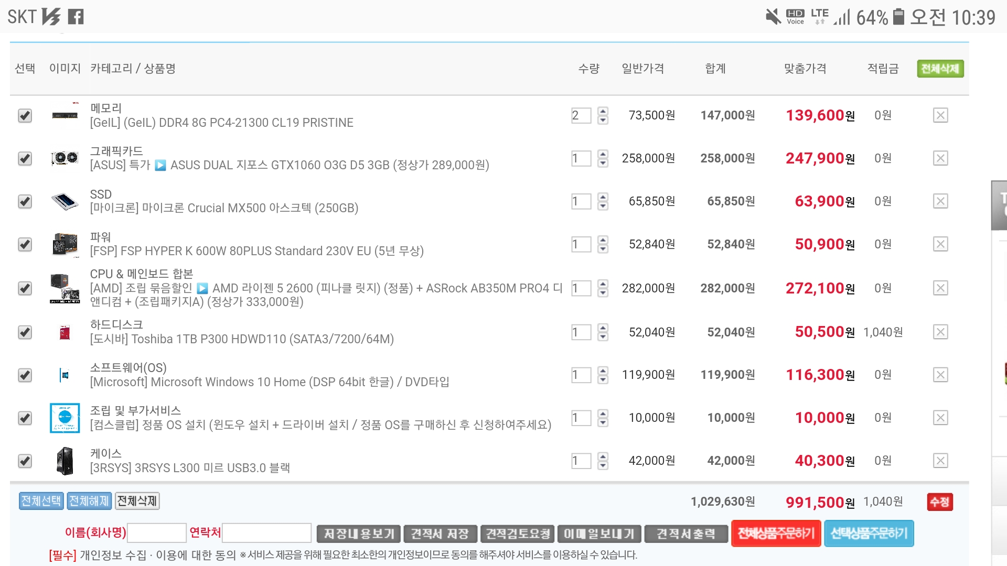Image resolution: width=1007 pixels, height=566 pixels.
Task: Click the 견적서 저장 button
Action: click(440, 534)
